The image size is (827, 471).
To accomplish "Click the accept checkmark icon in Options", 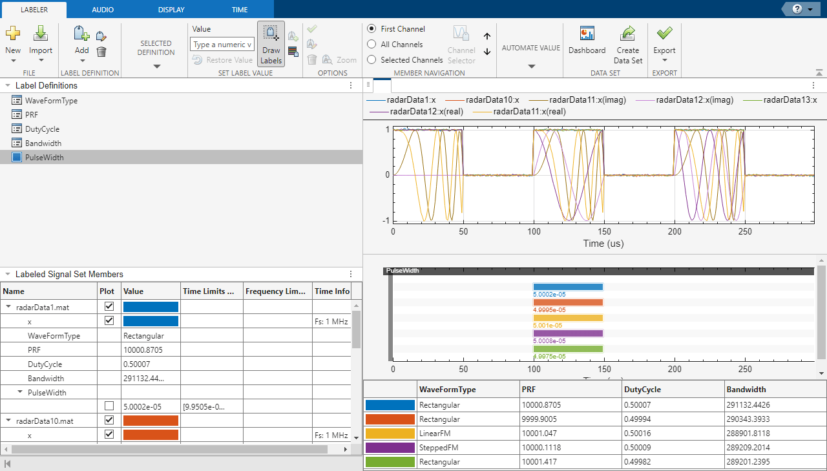I will point(312,29).
